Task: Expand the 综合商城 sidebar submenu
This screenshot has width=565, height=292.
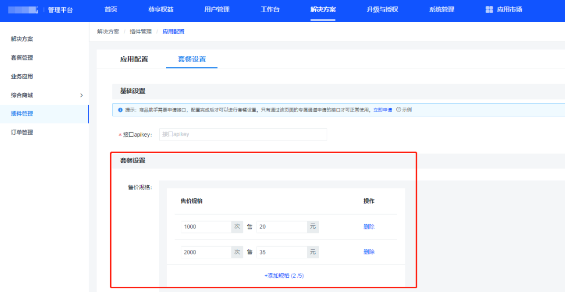Action: [81, 95]
